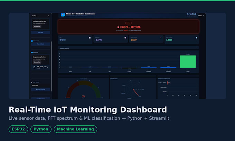Click the red siren alarm icon
The height and width of the screenshot is (141, 235).
[x=118, y=27]
